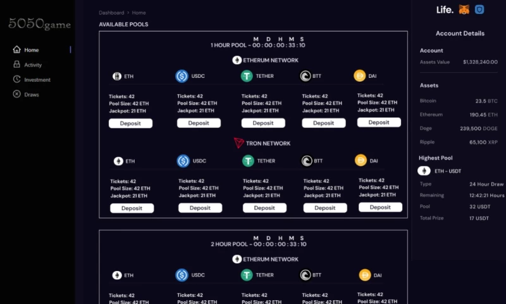Click the MetaMask fox wallet icon

pyautogui.click(x=464, y=9)
